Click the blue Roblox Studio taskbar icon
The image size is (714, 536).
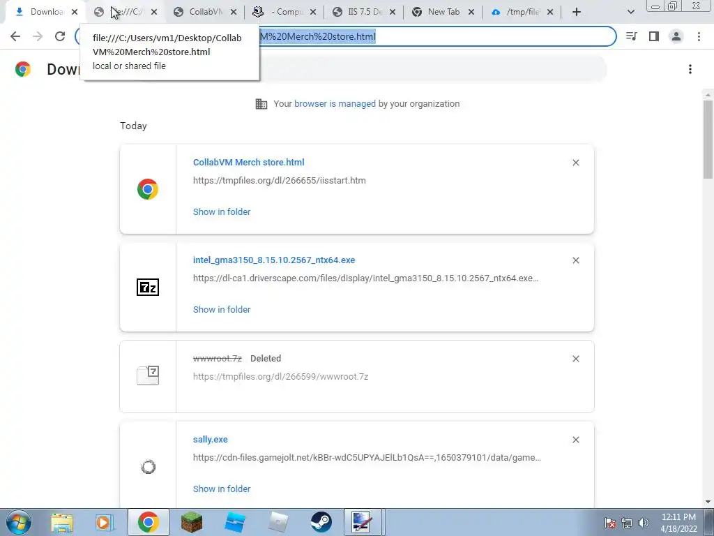(235, 522)
